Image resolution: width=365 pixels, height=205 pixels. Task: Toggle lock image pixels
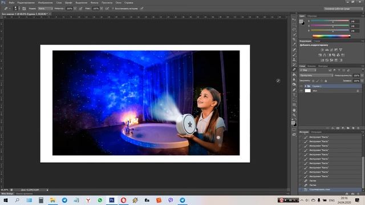318,81
